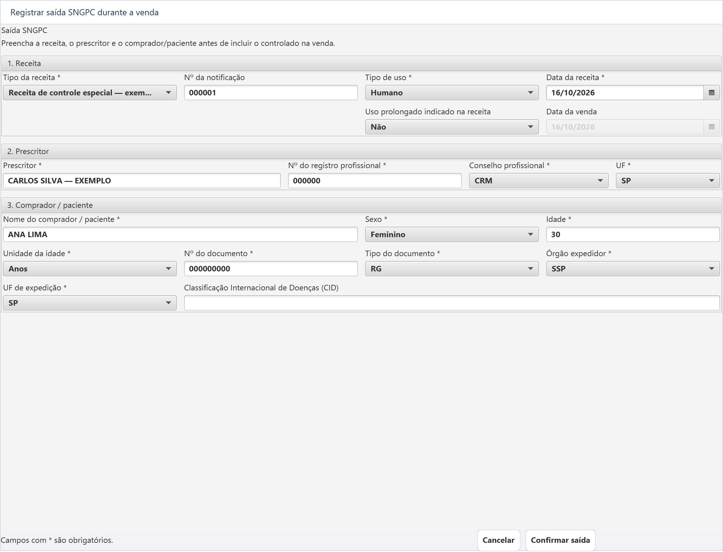This screenshot has height=552, width=723.
Task: Click the Nº da notificação field
Action: point(271,93)
